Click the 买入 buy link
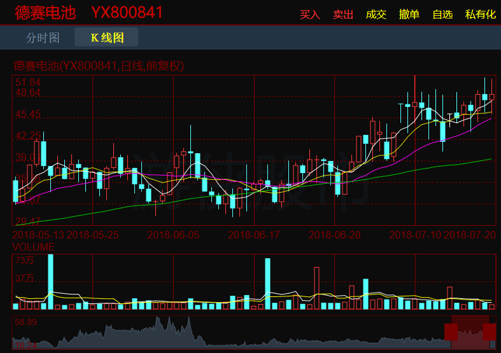 tap(310, 14)
